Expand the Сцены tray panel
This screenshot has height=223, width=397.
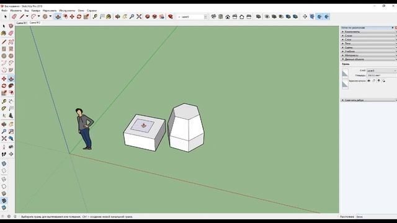[x=368, y=48]
